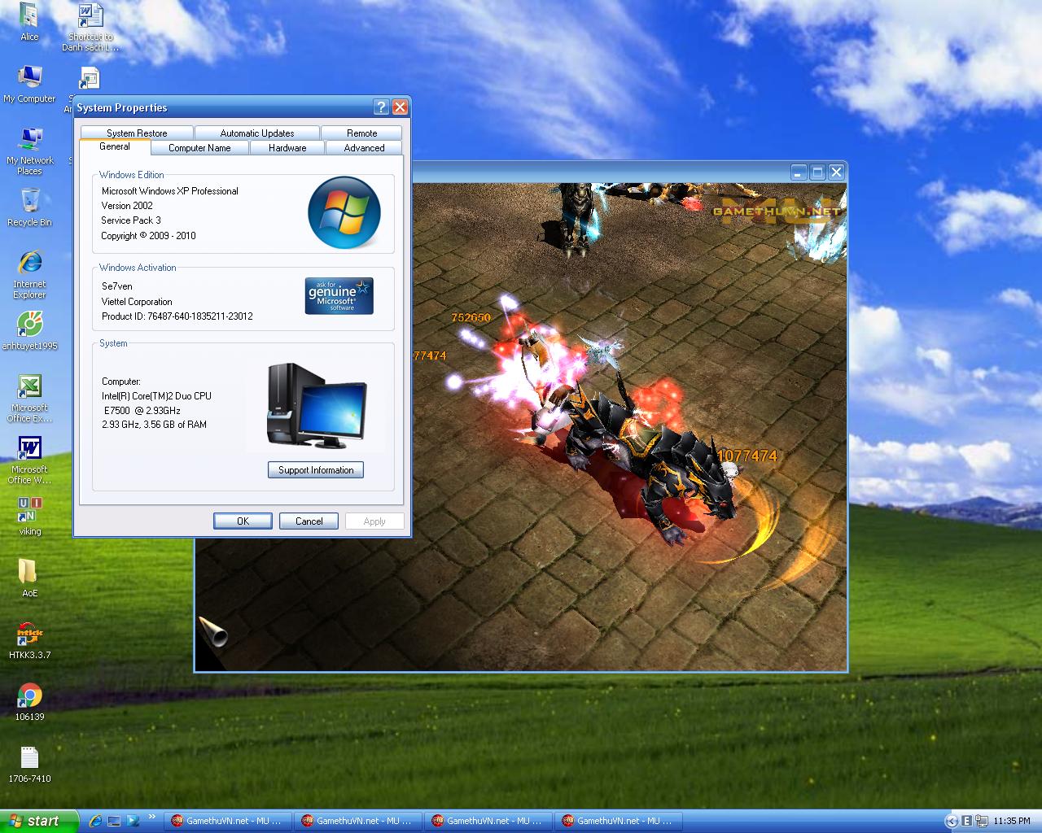
Task: Open the Recycle Bin icon
Action: pos(29,207)
